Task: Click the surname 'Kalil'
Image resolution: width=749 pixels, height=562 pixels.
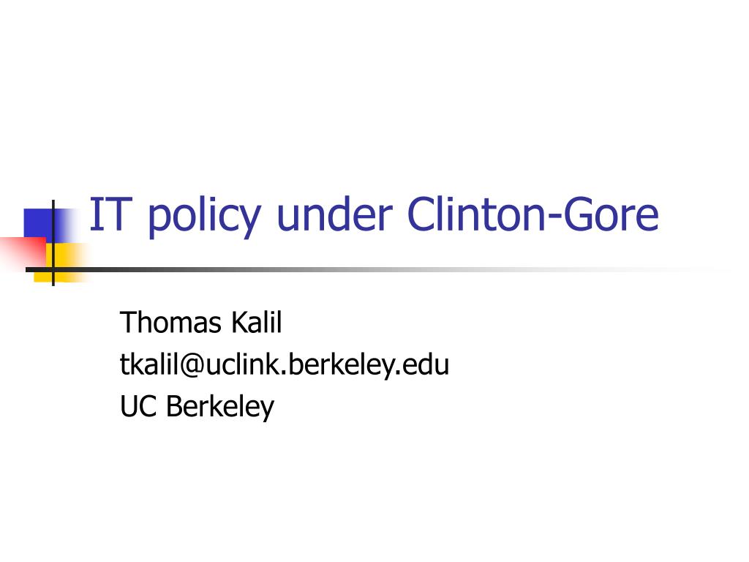Action: pyautogui.click(x=257, y=322)
